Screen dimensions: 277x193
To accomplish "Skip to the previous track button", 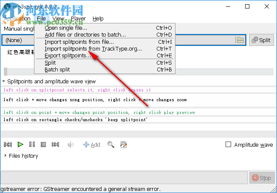I will click(x=8, y=145).
